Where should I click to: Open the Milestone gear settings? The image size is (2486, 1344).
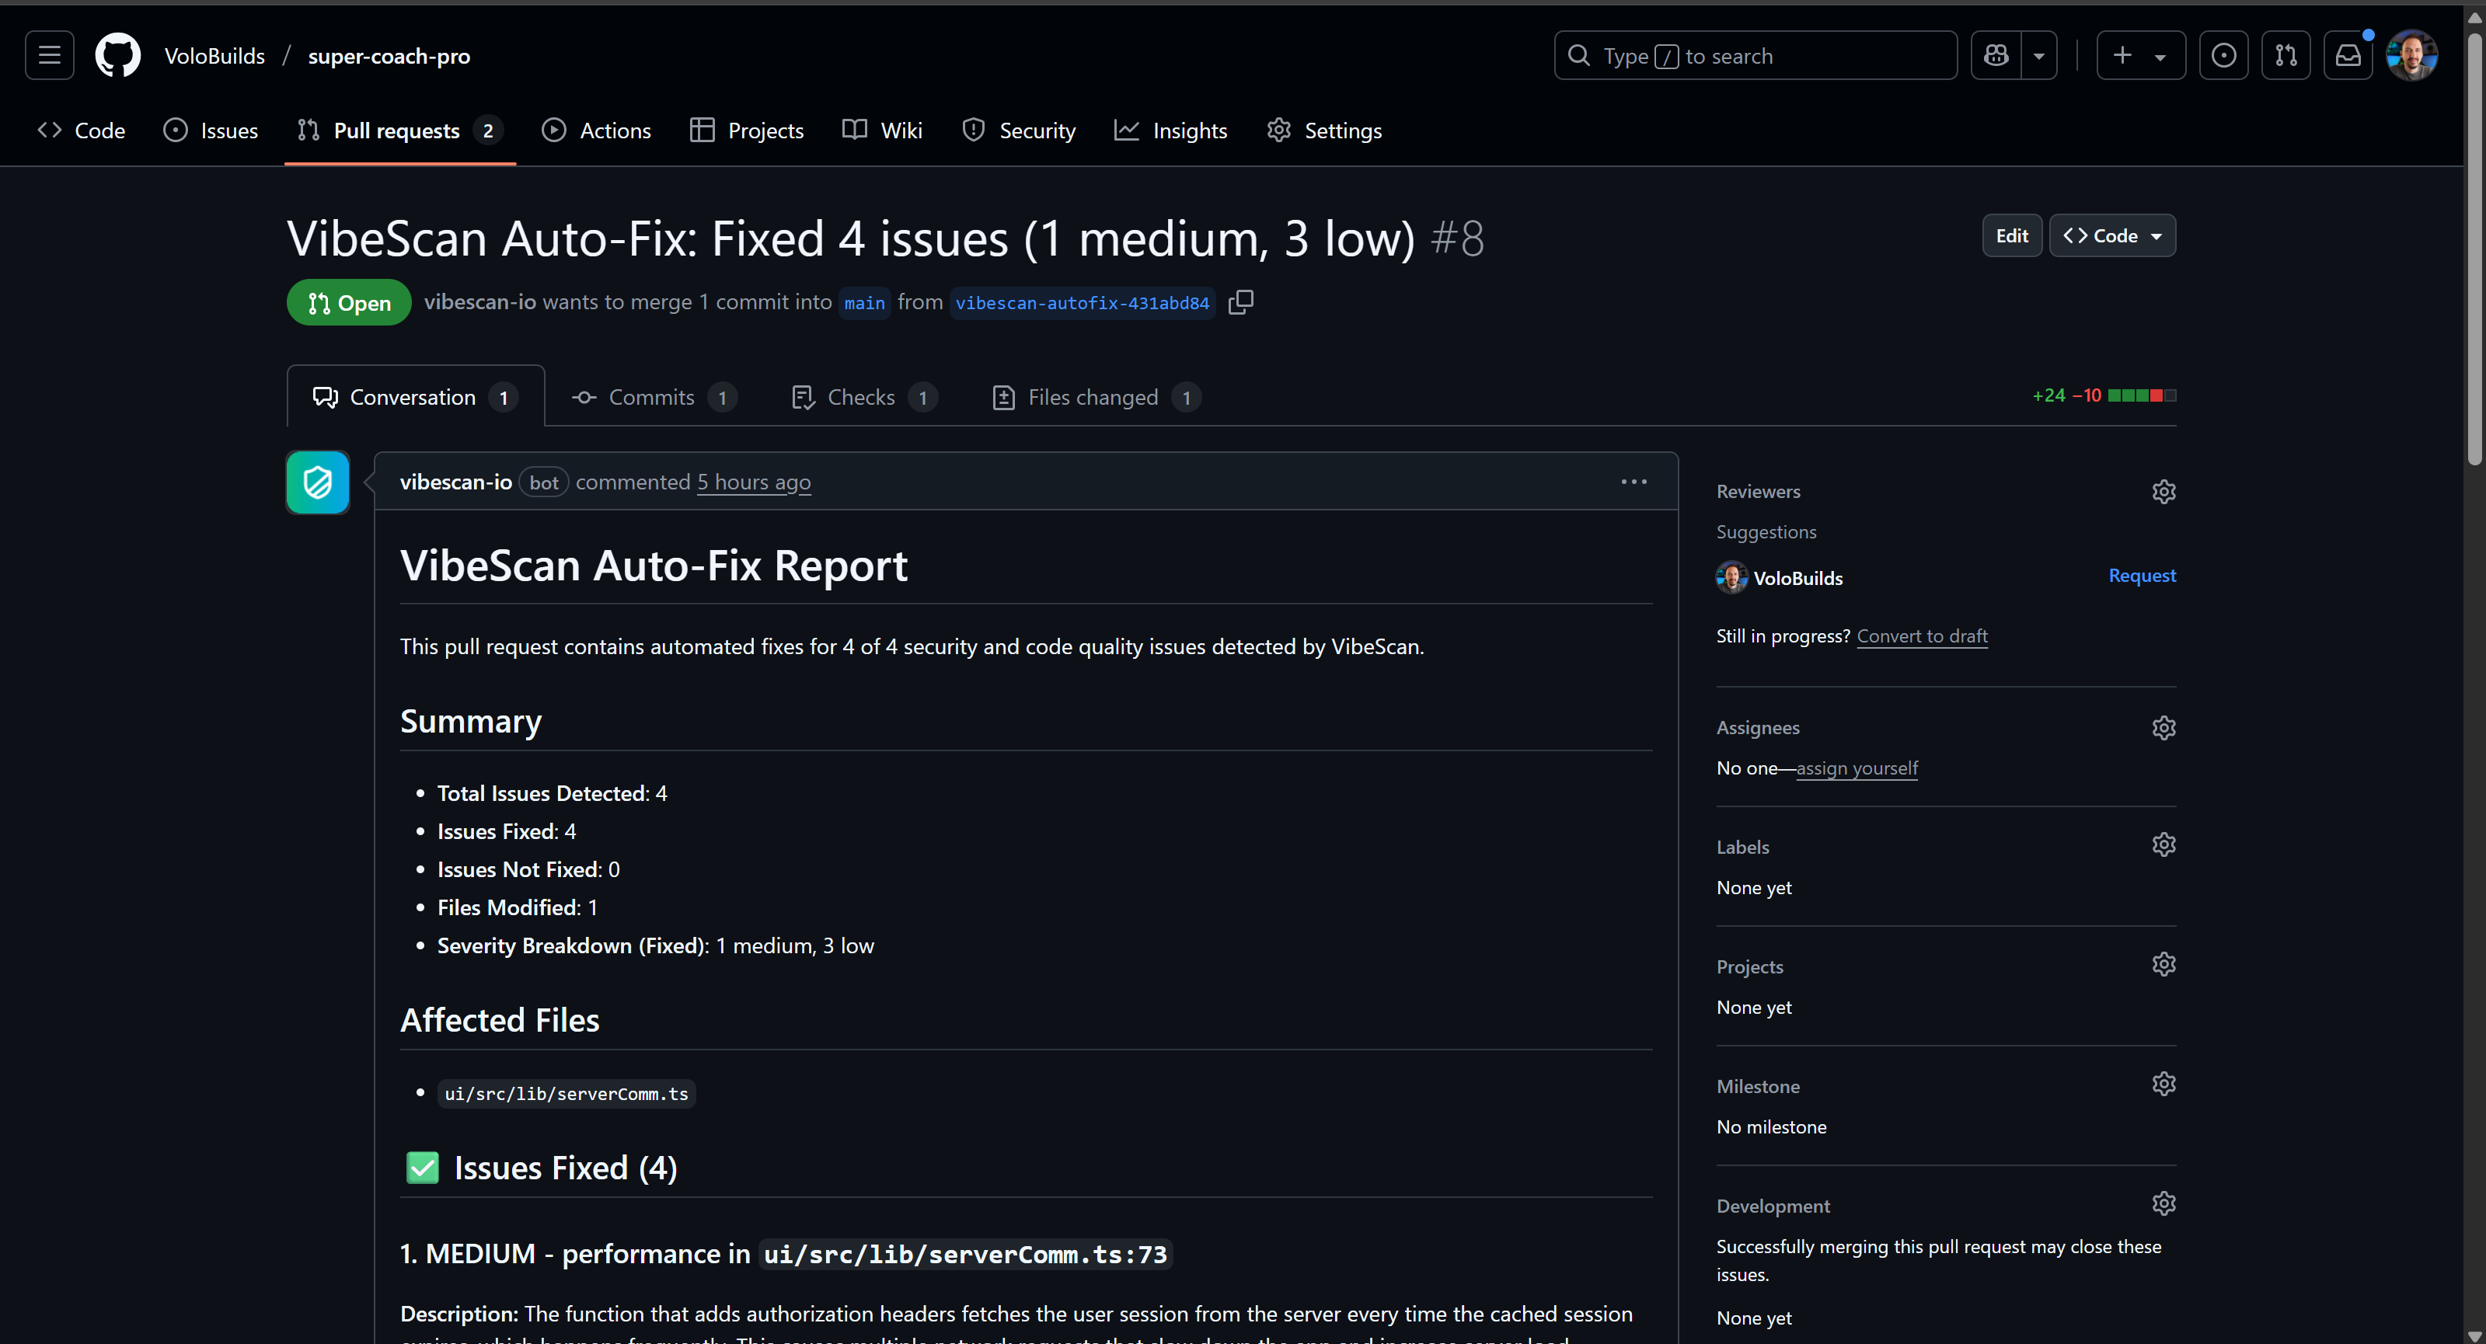[2163, 1085]
